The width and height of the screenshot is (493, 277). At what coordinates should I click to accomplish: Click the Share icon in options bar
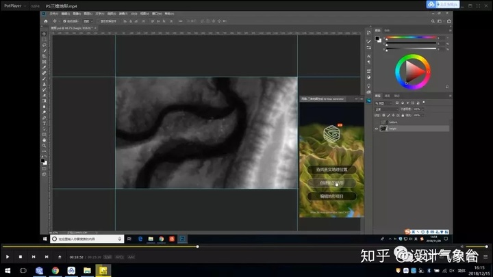(449, 21)
